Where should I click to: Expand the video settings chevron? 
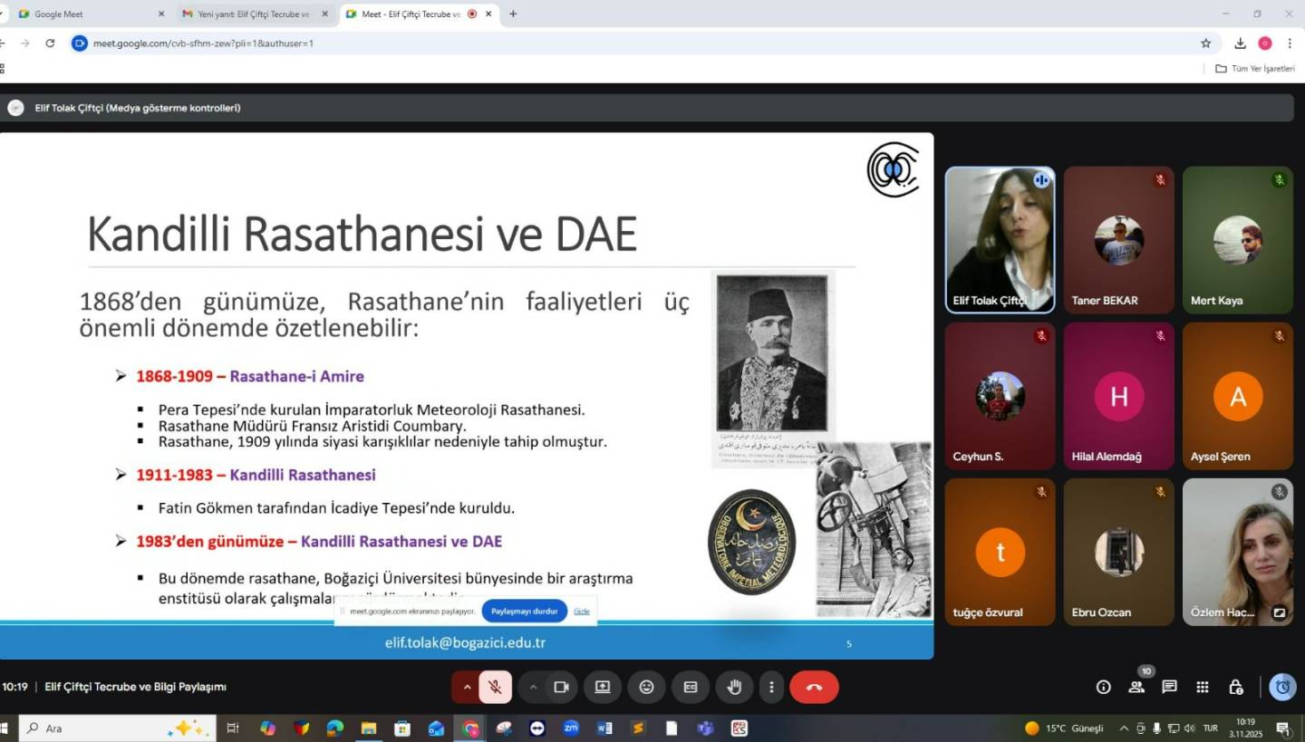point(533,687)
